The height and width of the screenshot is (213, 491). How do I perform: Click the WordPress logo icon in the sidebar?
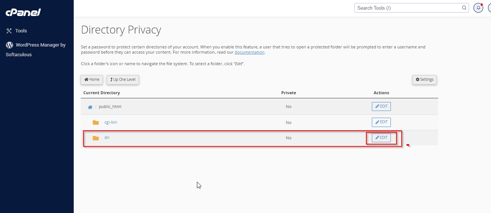click(x=9, y=45)
